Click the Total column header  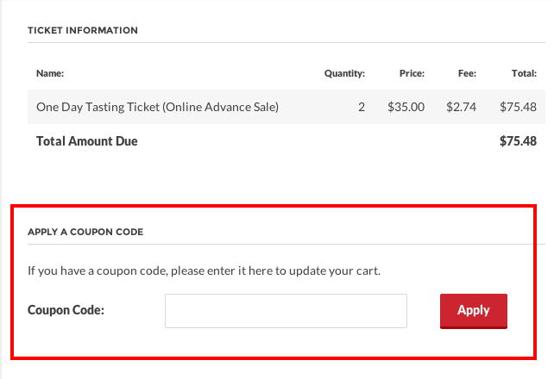point(524,73)
